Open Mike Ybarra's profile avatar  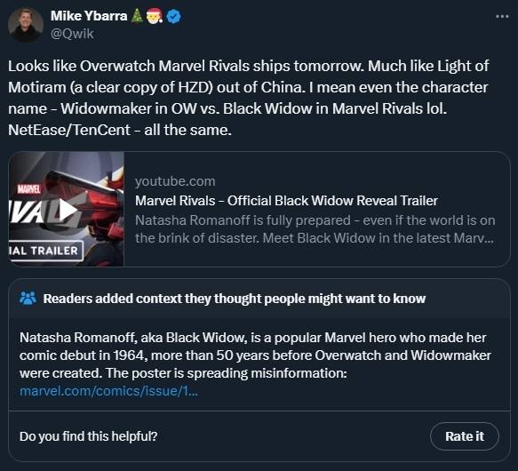(26, 25)
